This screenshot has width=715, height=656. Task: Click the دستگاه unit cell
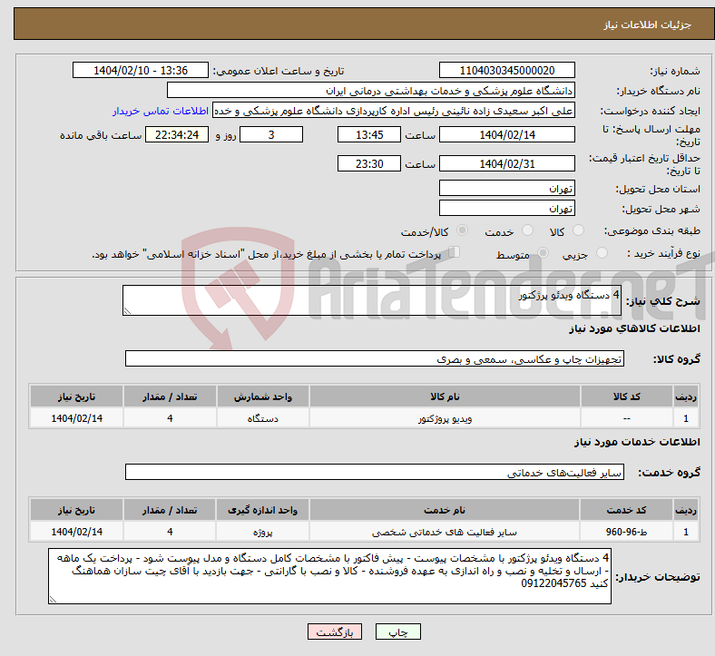tap(262, 418)
